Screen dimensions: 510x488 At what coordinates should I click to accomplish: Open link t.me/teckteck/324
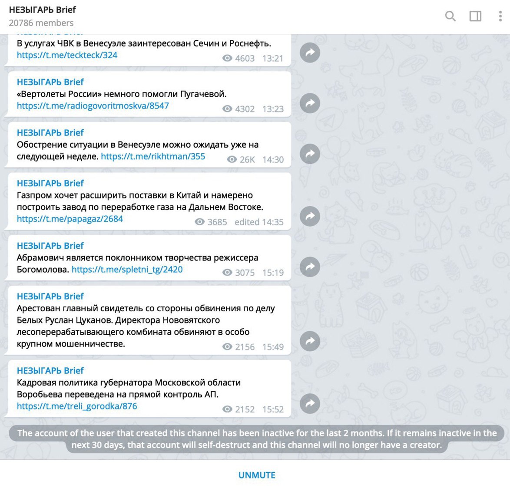coord(67,55)
